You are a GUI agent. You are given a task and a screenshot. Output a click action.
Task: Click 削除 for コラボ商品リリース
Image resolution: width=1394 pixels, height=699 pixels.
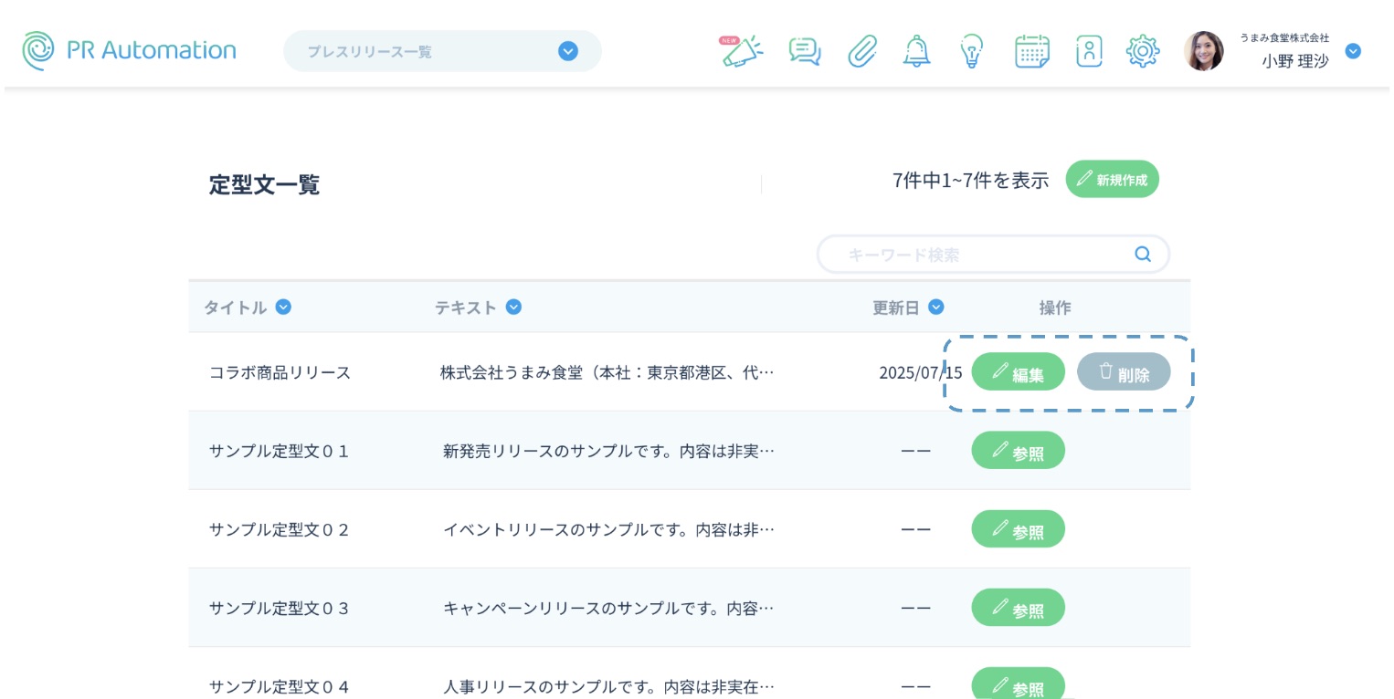1123,372
